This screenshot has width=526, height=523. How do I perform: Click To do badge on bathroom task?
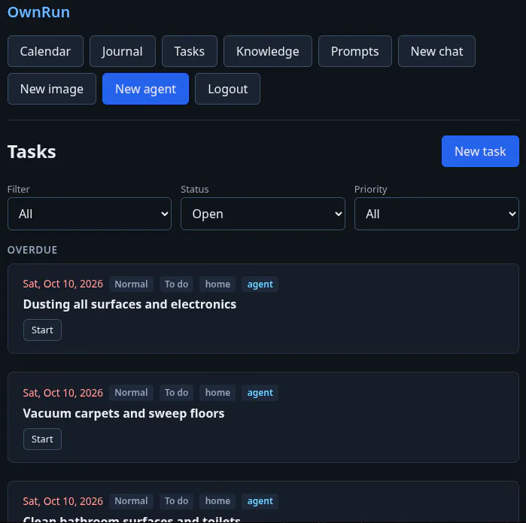(x=176, y=501)
